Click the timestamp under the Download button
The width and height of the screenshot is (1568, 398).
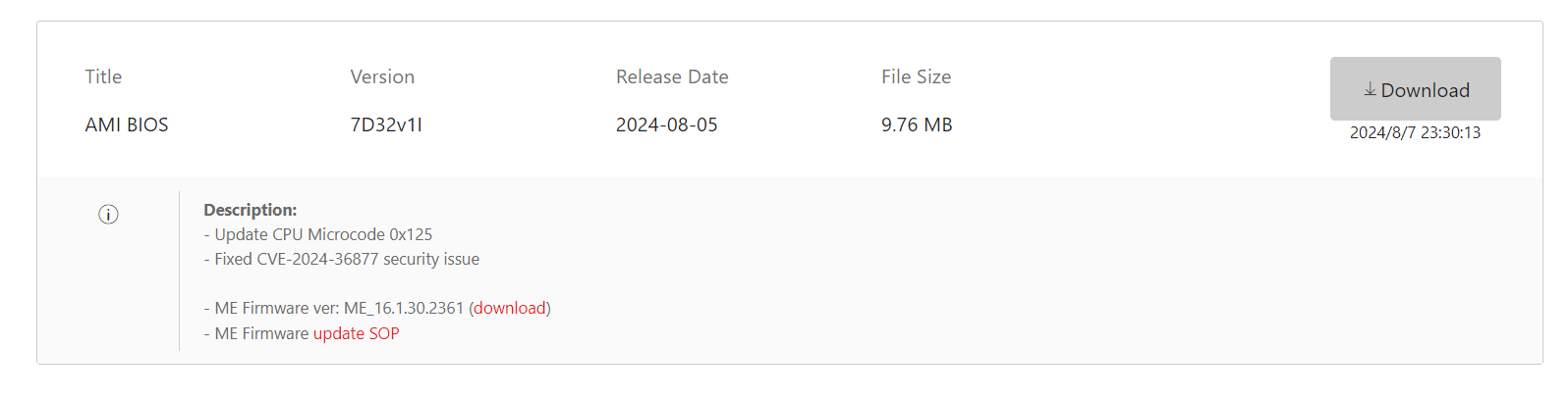tap(1415, 132)
